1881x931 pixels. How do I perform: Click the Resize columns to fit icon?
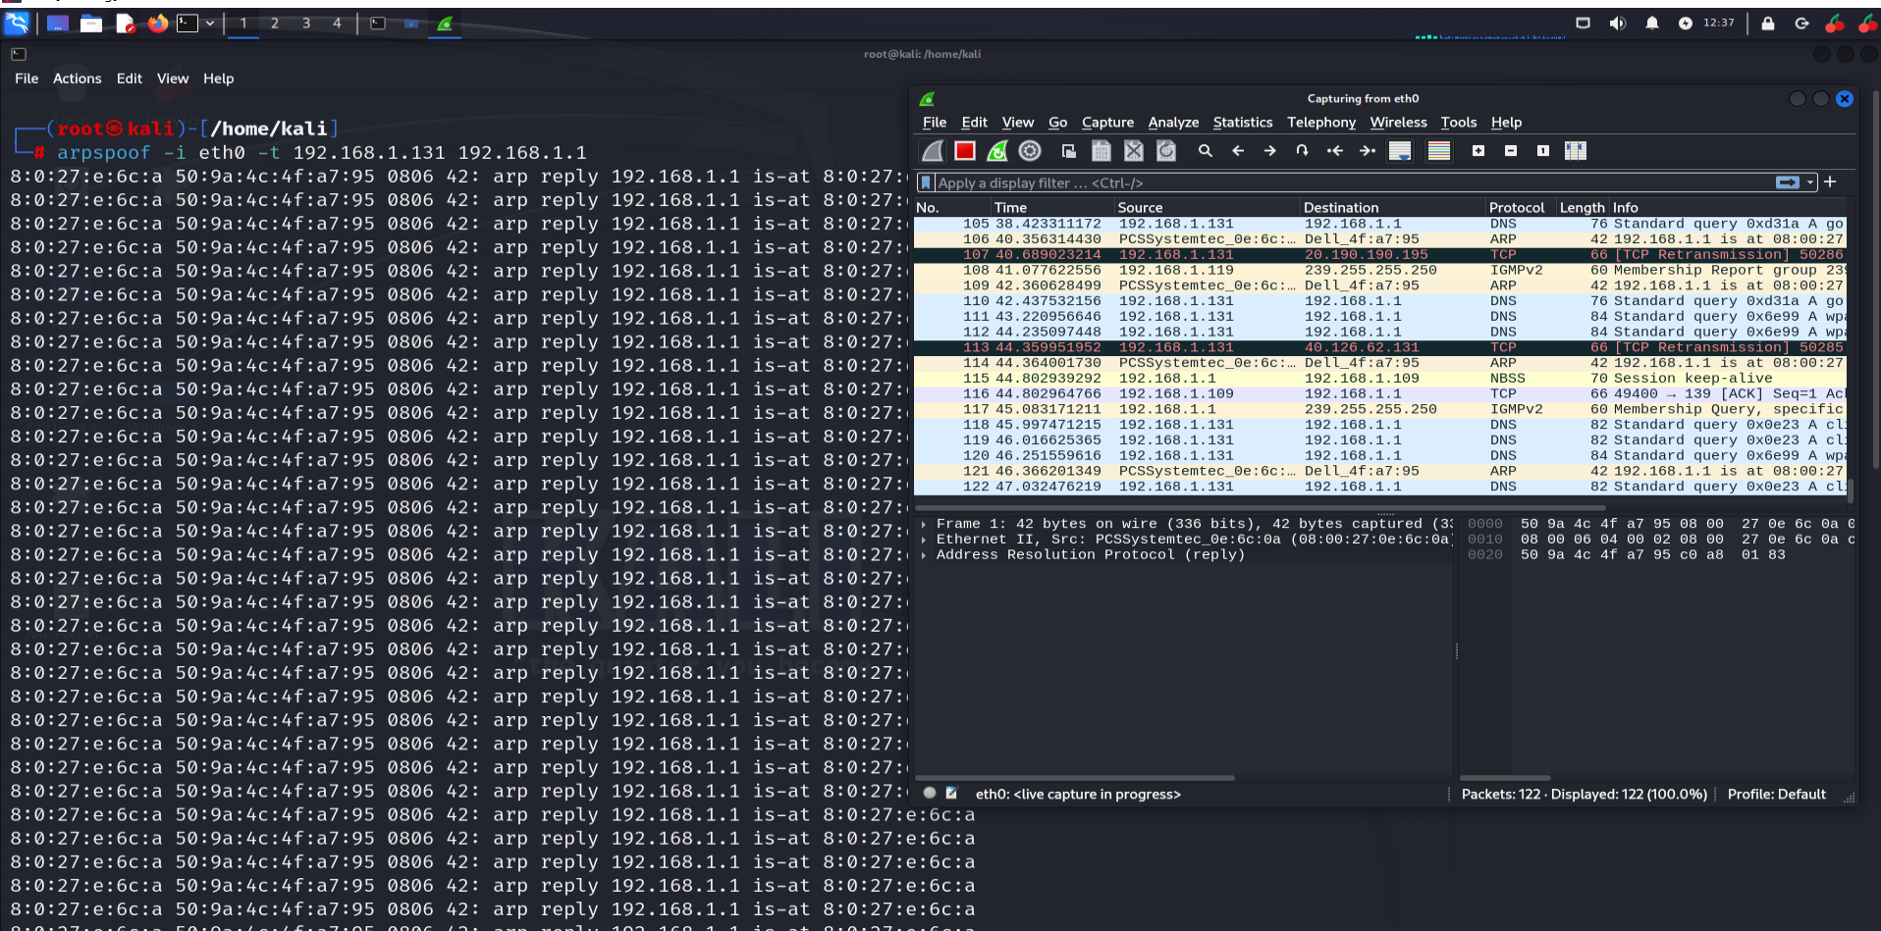(1576, 151)
